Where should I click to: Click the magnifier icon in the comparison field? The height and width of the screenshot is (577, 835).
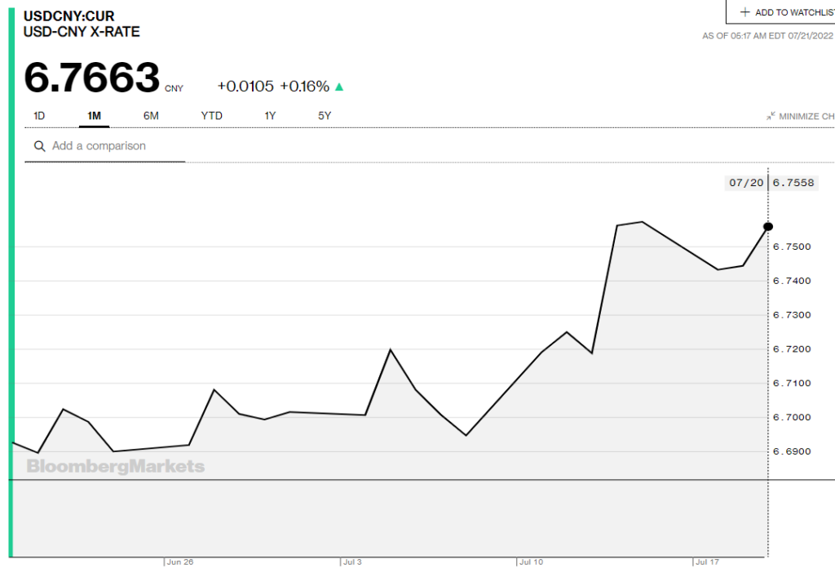[x=38, y=146]
